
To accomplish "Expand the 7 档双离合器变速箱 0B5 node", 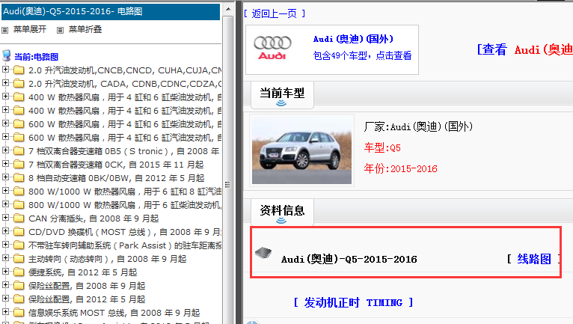I will point(5,150).
